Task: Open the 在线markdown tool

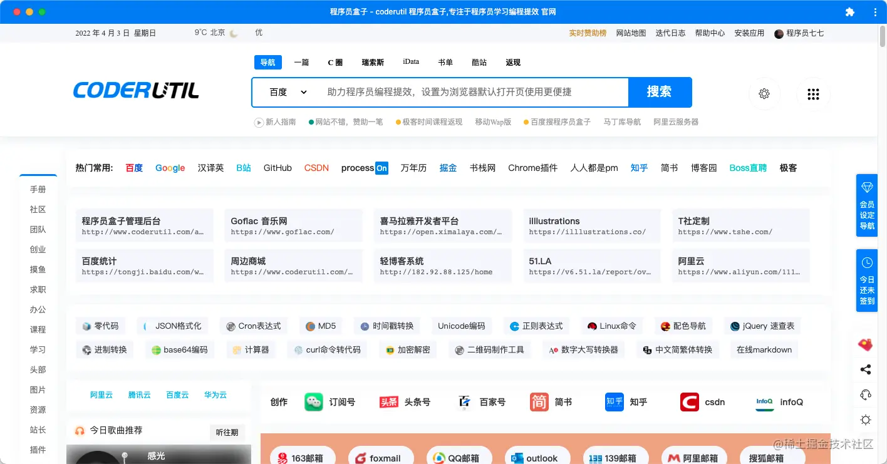Action: 764,350
